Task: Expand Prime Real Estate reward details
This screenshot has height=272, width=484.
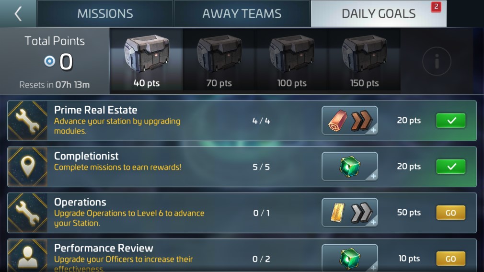Action: pos(350,121)
